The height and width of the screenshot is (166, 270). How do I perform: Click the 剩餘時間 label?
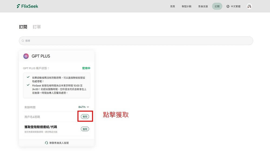click(30, 107)
